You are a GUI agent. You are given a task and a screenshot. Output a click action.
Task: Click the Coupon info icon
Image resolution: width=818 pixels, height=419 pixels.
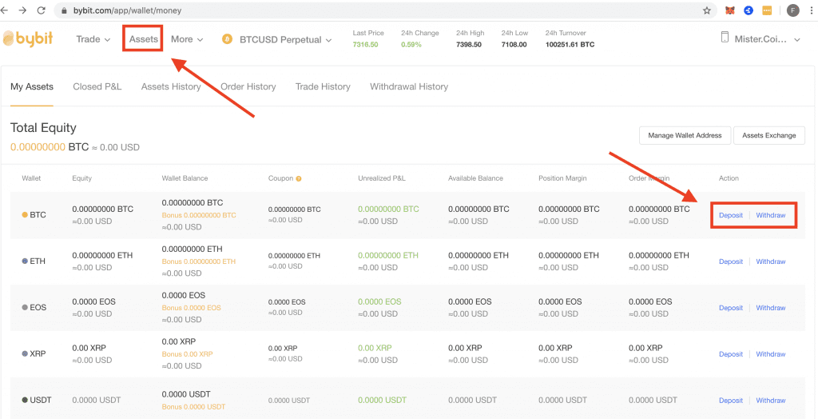click(299, 178)
